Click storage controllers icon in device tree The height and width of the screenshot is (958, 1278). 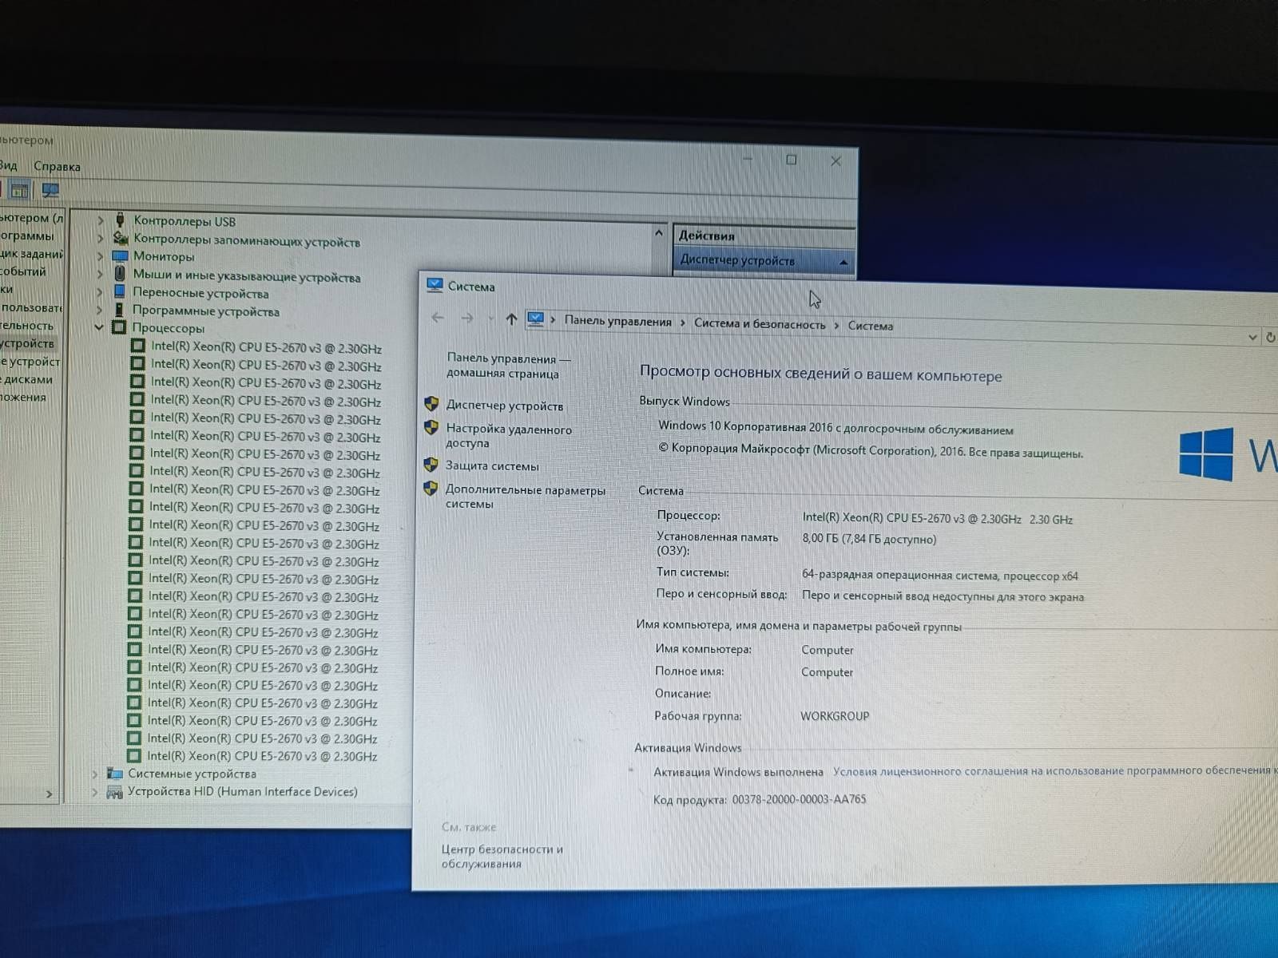coord(121,238)
